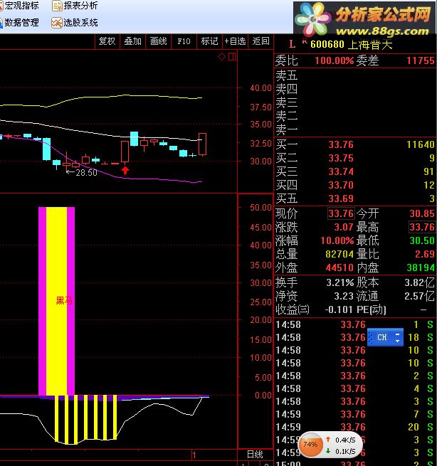This screenshot has width=437, height=466.
Task: Click the 涨跌 3.07 value
Action: click(344, 227)
